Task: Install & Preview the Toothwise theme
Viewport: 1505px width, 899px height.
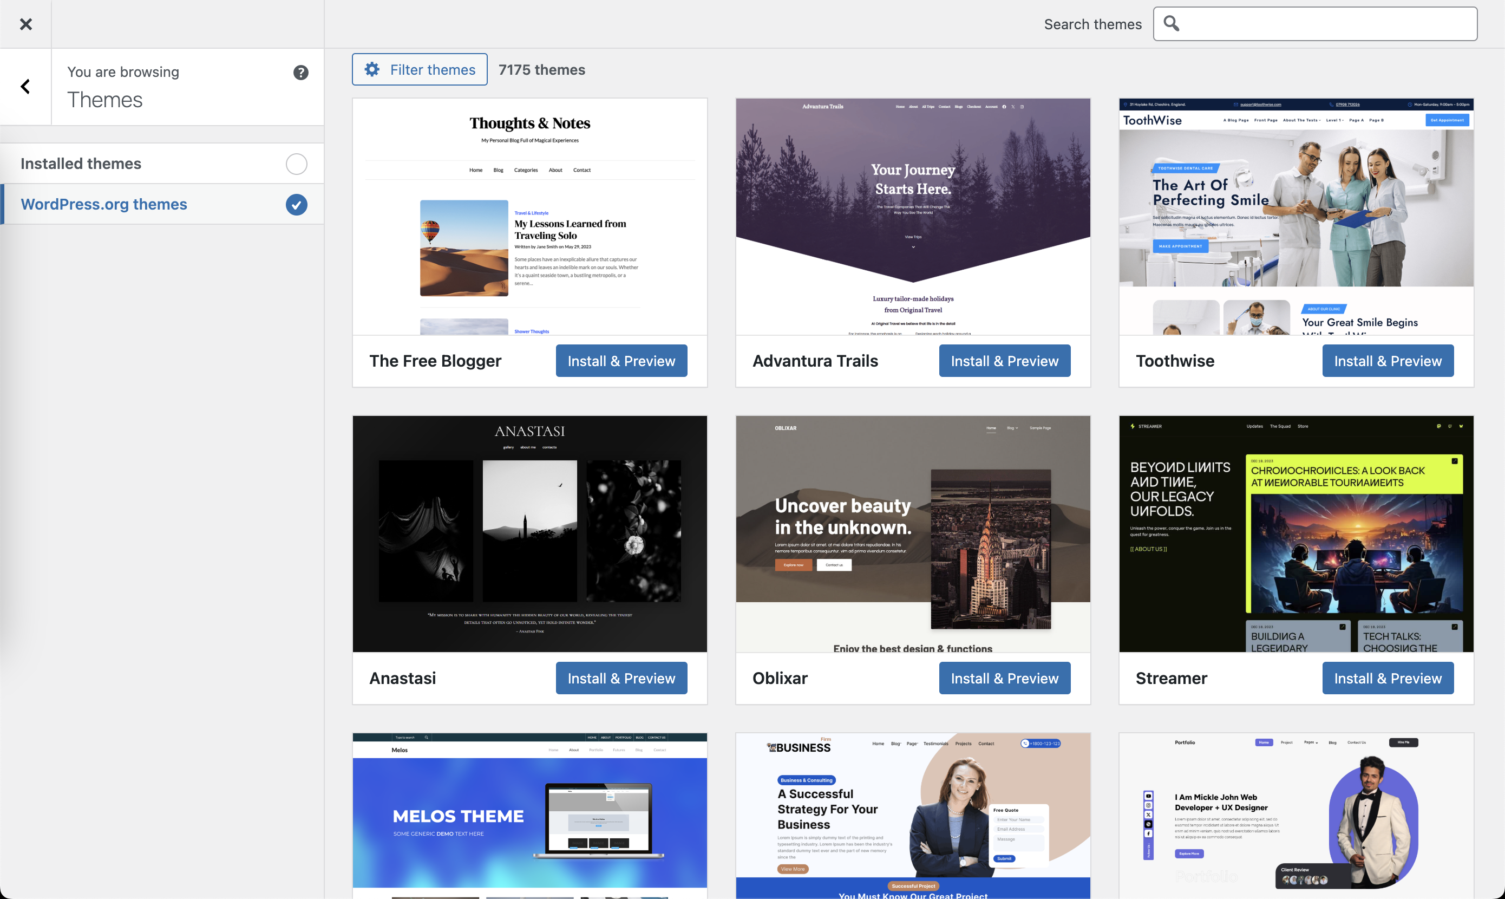Action: pos(1388,361)
